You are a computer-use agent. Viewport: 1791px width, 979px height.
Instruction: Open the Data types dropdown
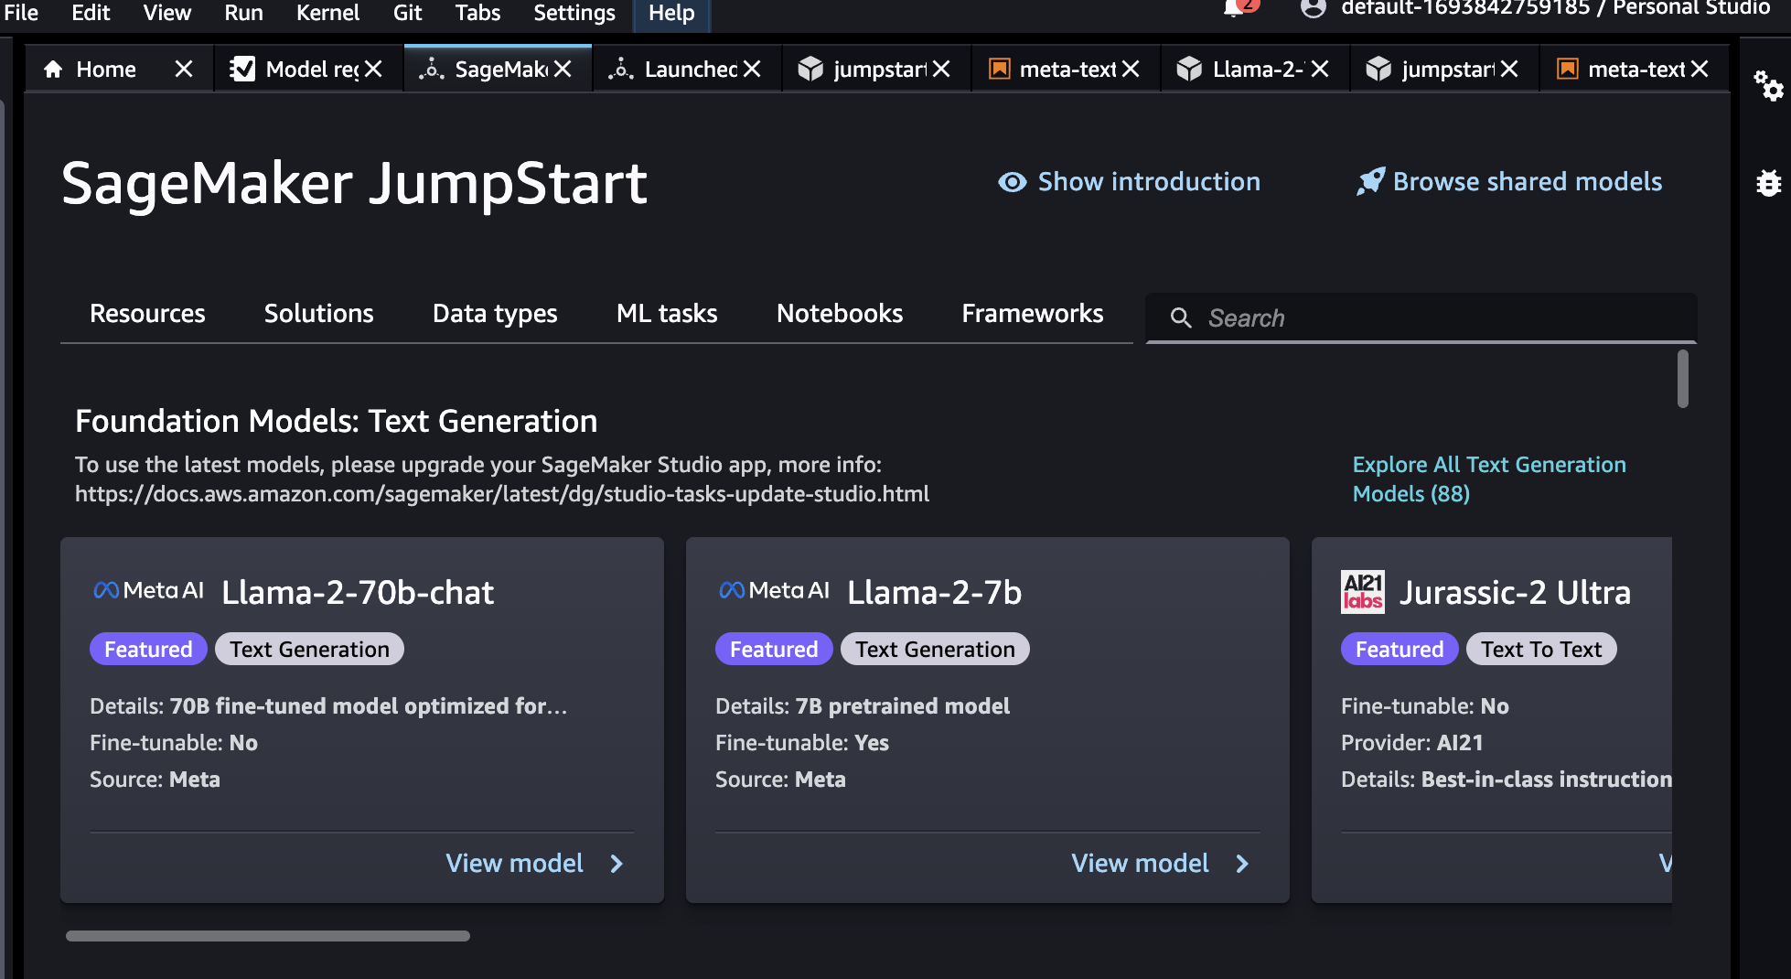pyautogui.click(x=494, y=314)
